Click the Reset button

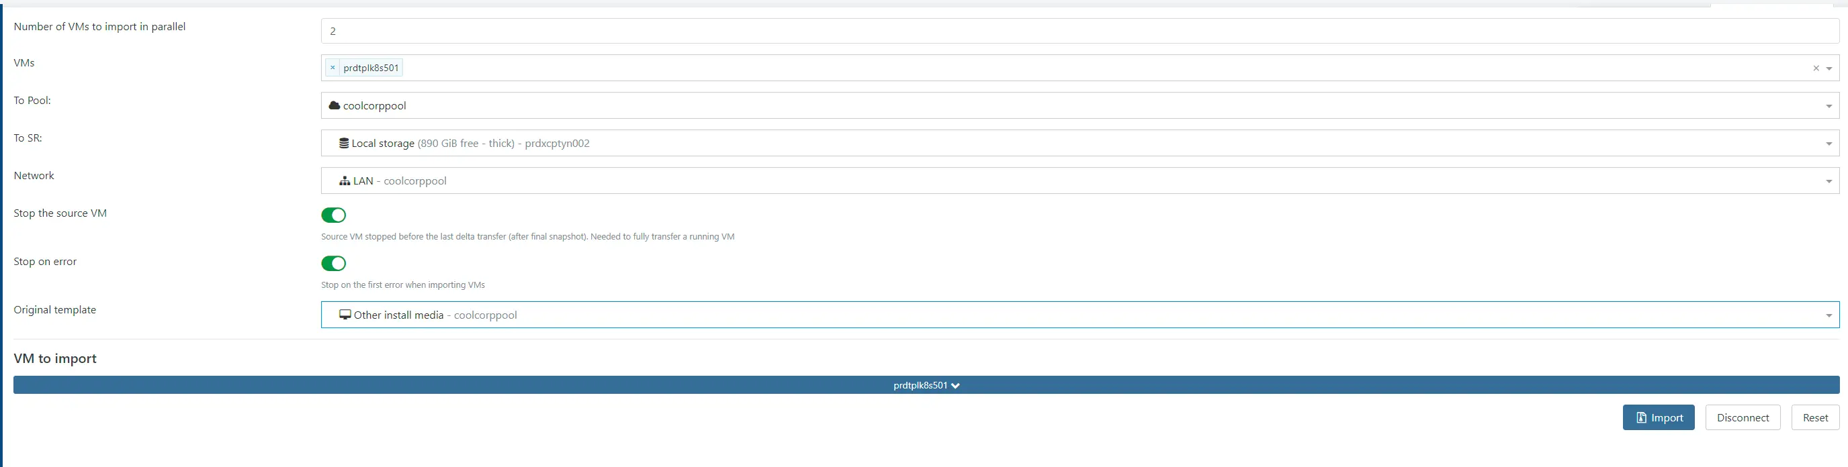(x=1815, y=417)
